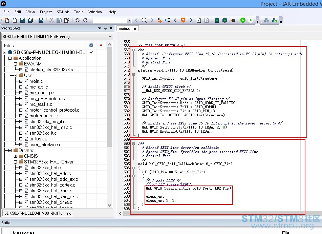Screen dimensions: 322x234
Task: Collapse the Drivers group
Action: 10,150
